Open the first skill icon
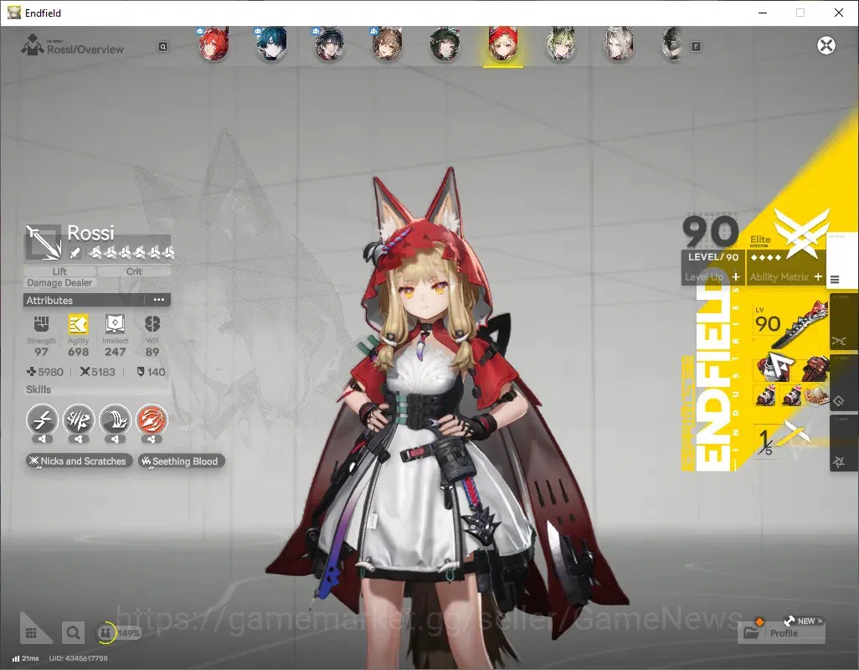Screen dimensions: 859x670 [42, 420]
